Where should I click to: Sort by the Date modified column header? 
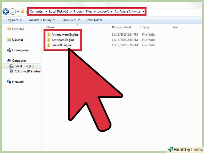[121, 27]
